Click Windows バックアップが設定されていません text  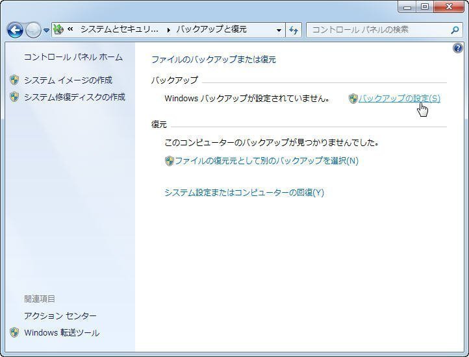point(247,99)
